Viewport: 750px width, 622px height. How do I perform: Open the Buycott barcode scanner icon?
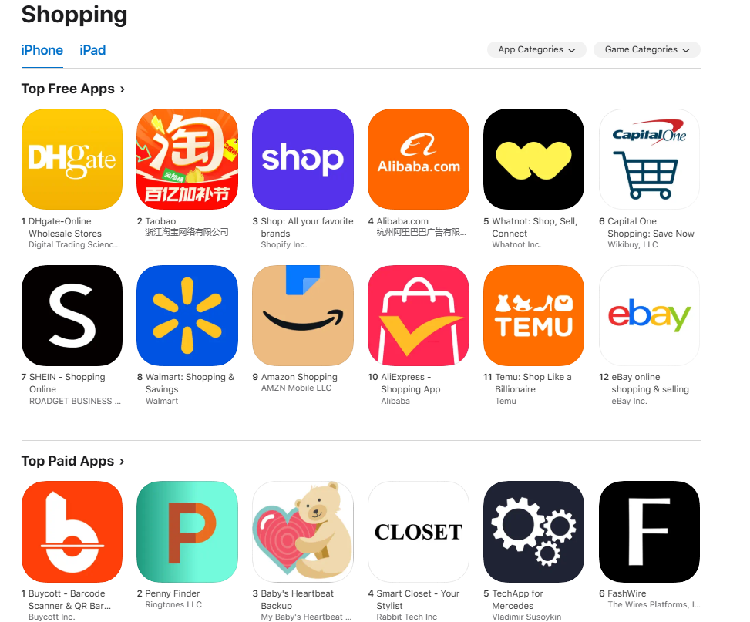72,532
